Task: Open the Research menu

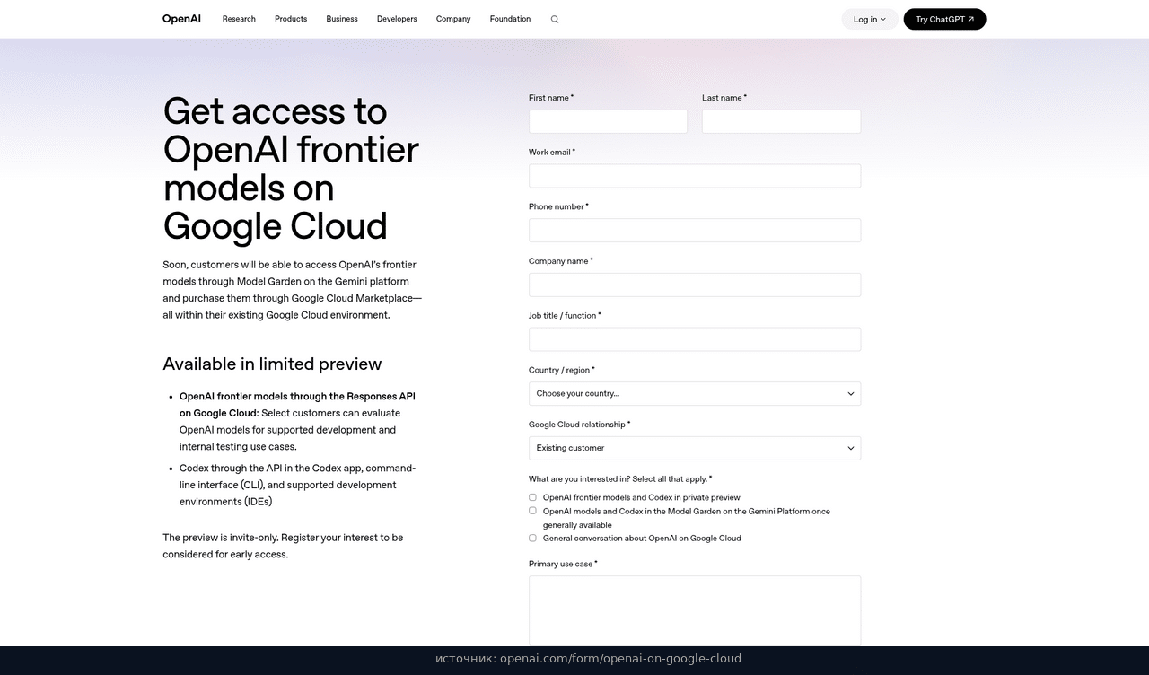Action: coord(239,19)
